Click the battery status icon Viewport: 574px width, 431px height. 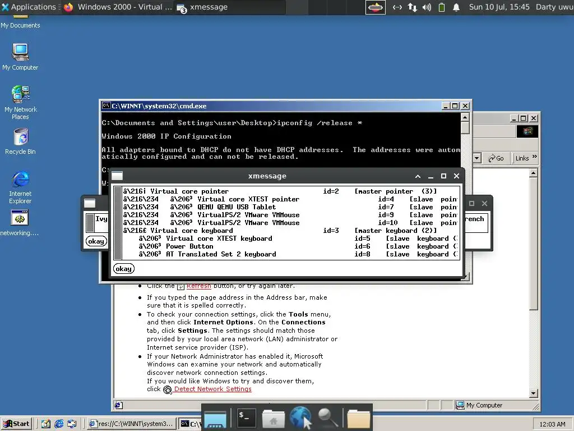[x=442, y=7]
